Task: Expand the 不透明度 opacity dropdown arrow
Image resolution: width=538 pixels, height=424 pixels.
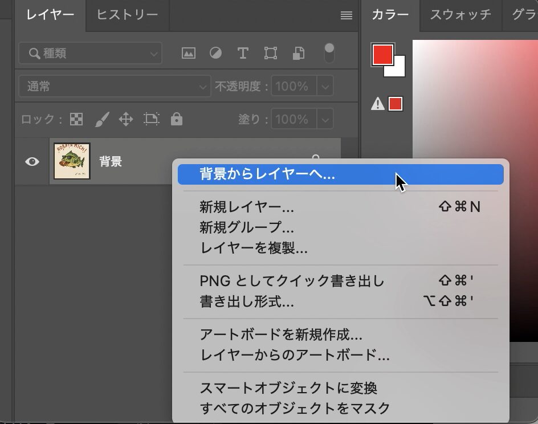Action: click(325, 87)
